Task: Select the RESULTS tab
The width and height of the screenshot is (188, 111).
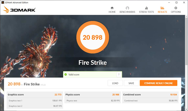Action: click(x=162, y=10)
